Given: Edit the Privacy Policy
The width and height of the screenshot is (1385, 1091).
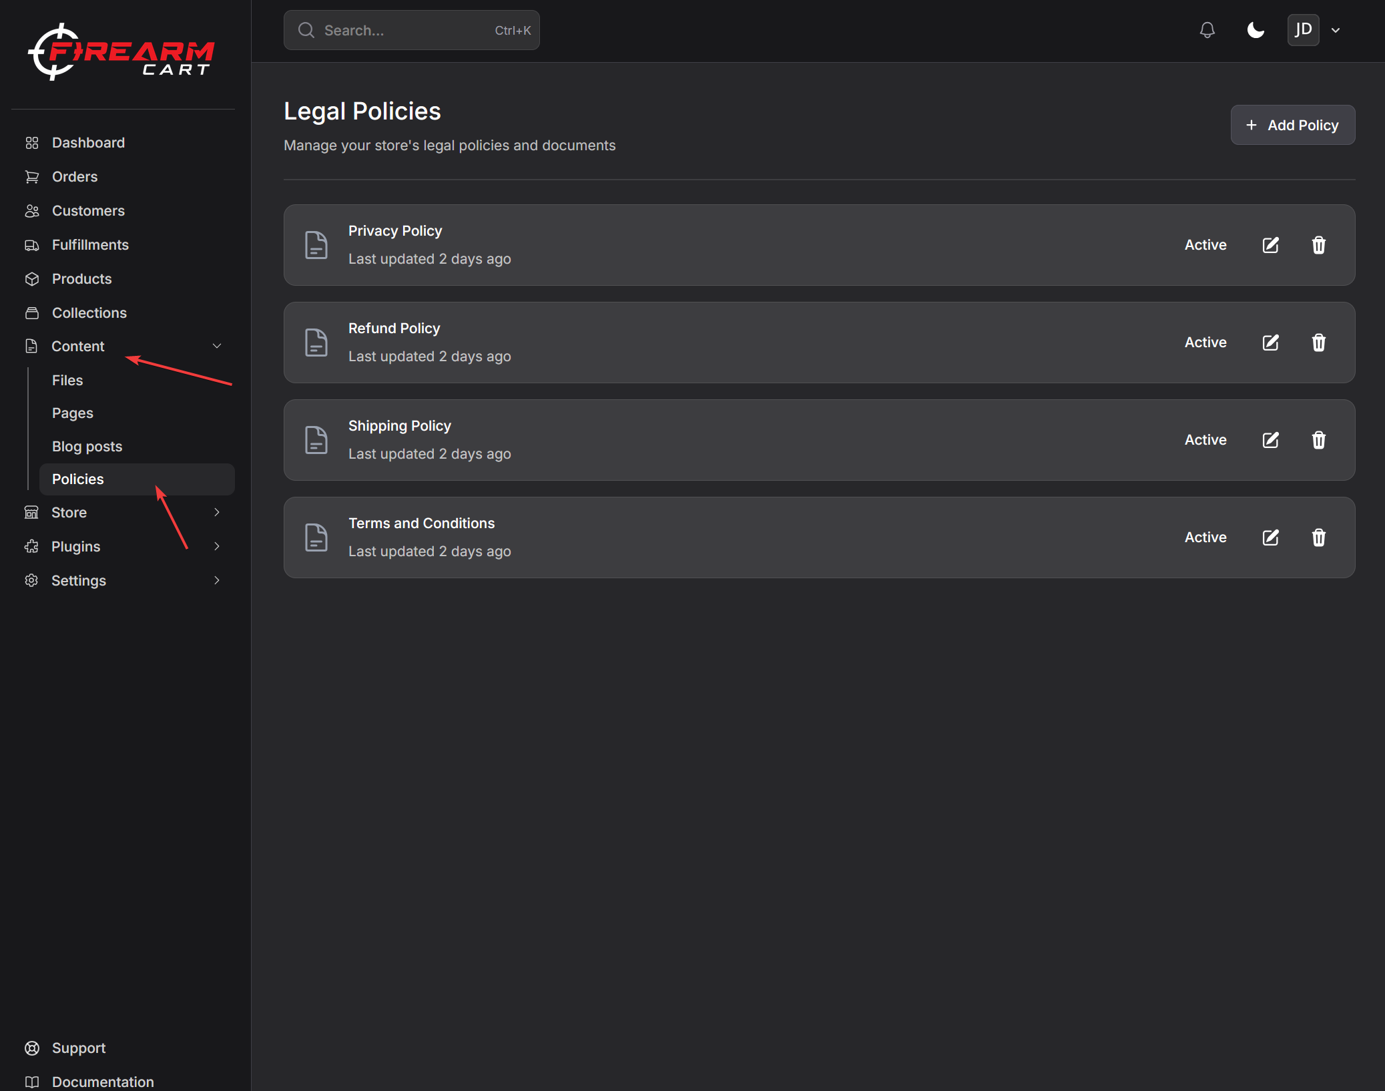Looking at the screenshot, I should 1271,245.
